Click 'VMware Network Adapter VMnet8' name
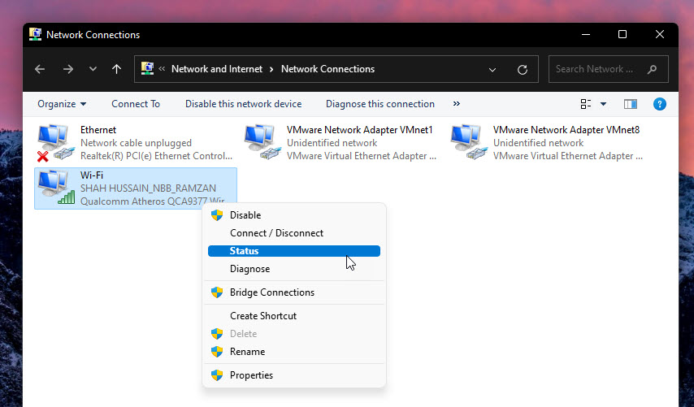This screenshot has width=694, height=407. 566,130
